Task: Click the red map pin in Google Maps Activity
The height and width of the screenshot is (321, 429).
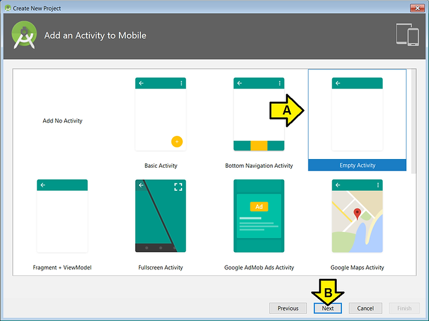Action: click(x=358, y=214)
